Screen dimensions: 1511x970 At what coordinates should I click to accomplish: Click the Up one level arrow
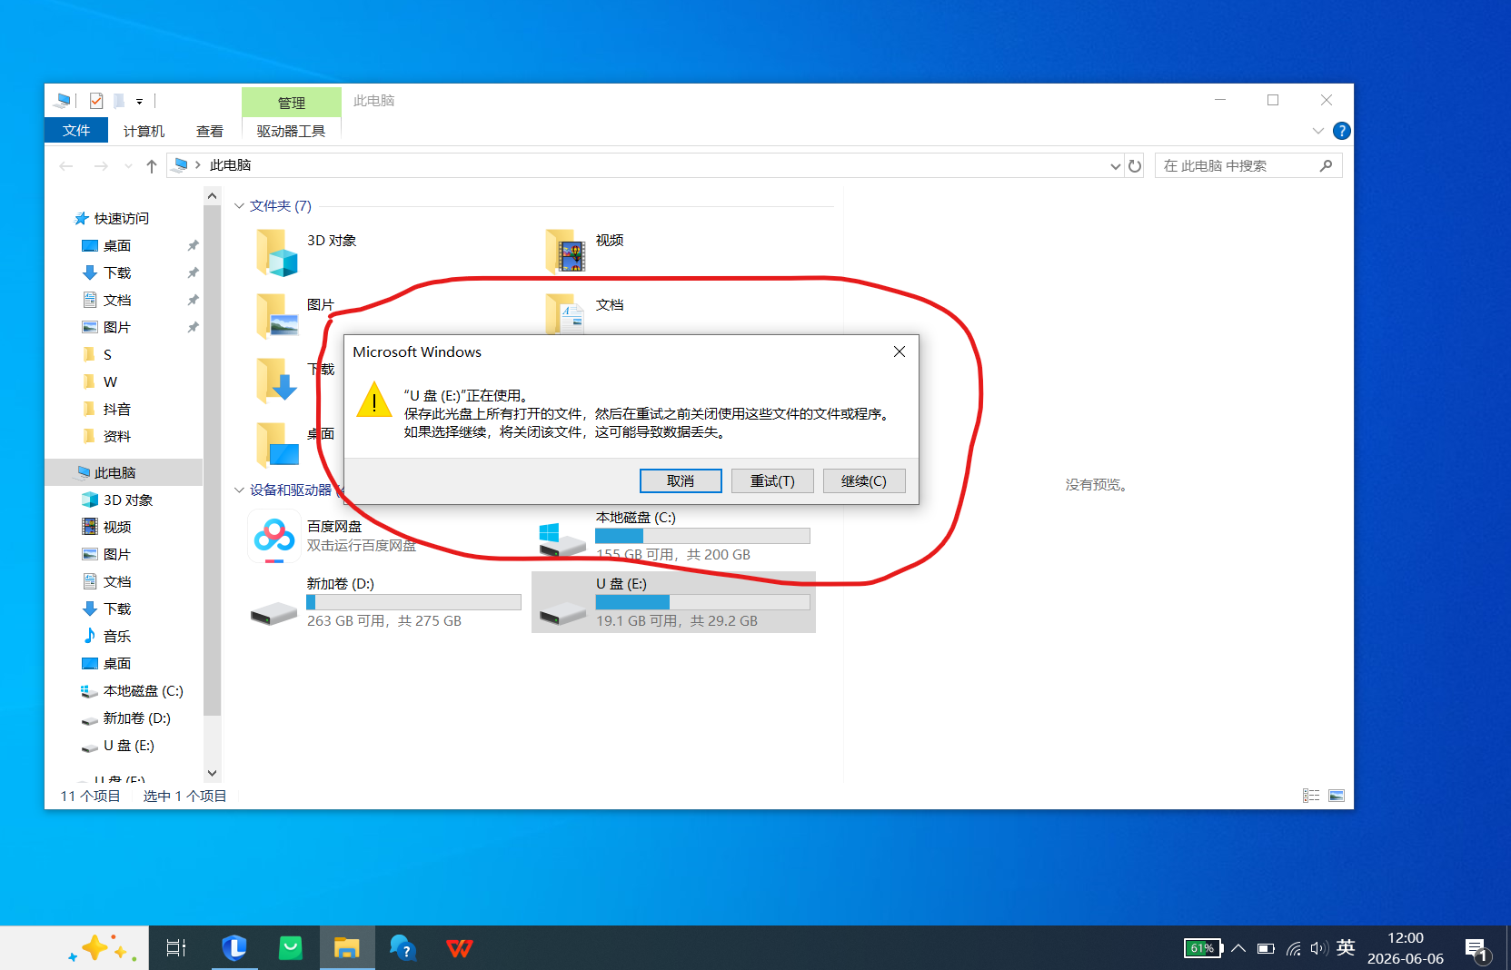pos(152,165)
